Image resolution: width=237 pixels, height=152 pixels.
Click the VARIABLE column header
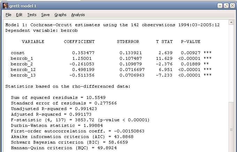(33, 42)
